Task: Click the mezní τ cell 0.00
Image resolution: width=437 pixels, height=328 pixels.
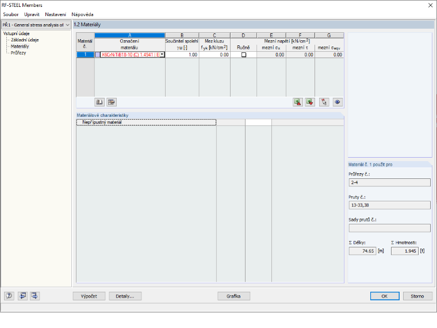Action: [x=300, y=55]
